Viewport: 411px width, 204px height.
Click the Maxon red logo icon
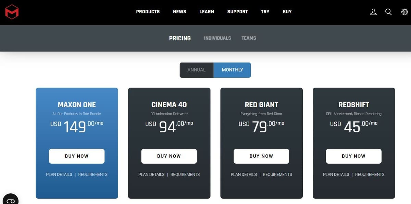[x=12, y=12]
